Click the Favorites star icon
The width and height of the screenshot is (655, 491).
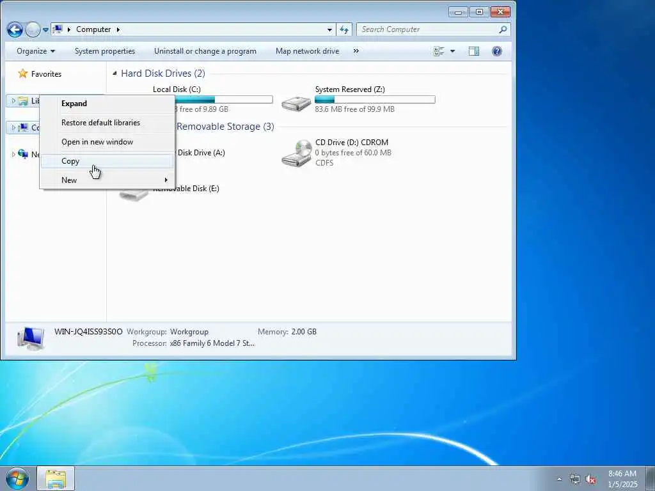point(22,74)
